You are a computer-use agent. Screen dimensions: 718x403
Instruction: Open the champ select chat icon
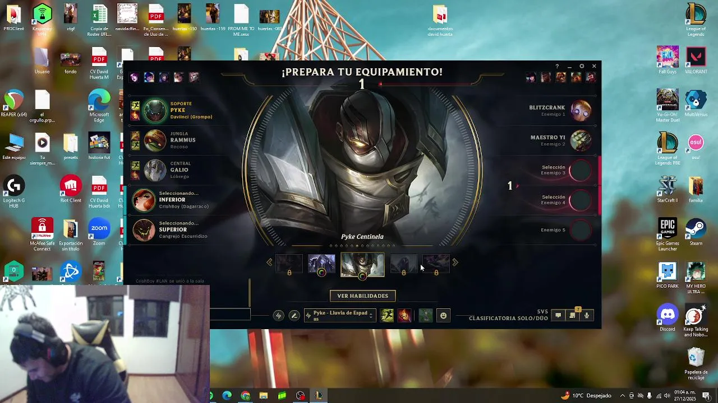[558, 316]
